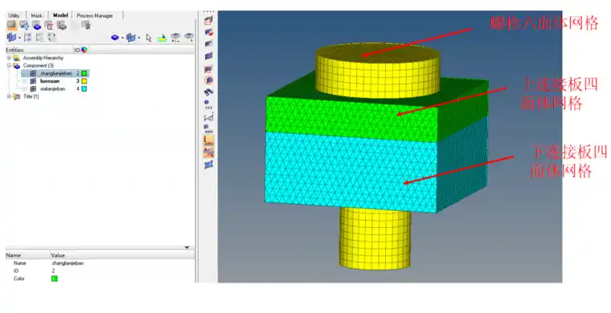
Task: Open the Component view icon
Action: point(37,26)
